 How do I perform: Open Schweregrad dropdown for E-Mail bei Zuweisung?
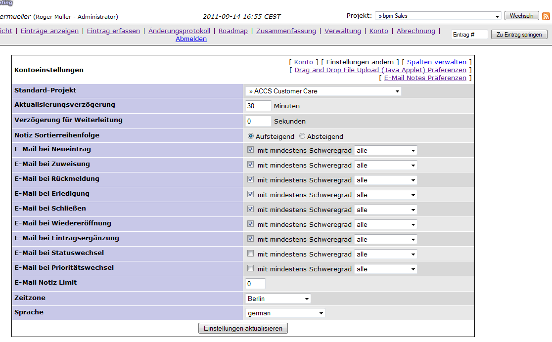coord(385,166)
